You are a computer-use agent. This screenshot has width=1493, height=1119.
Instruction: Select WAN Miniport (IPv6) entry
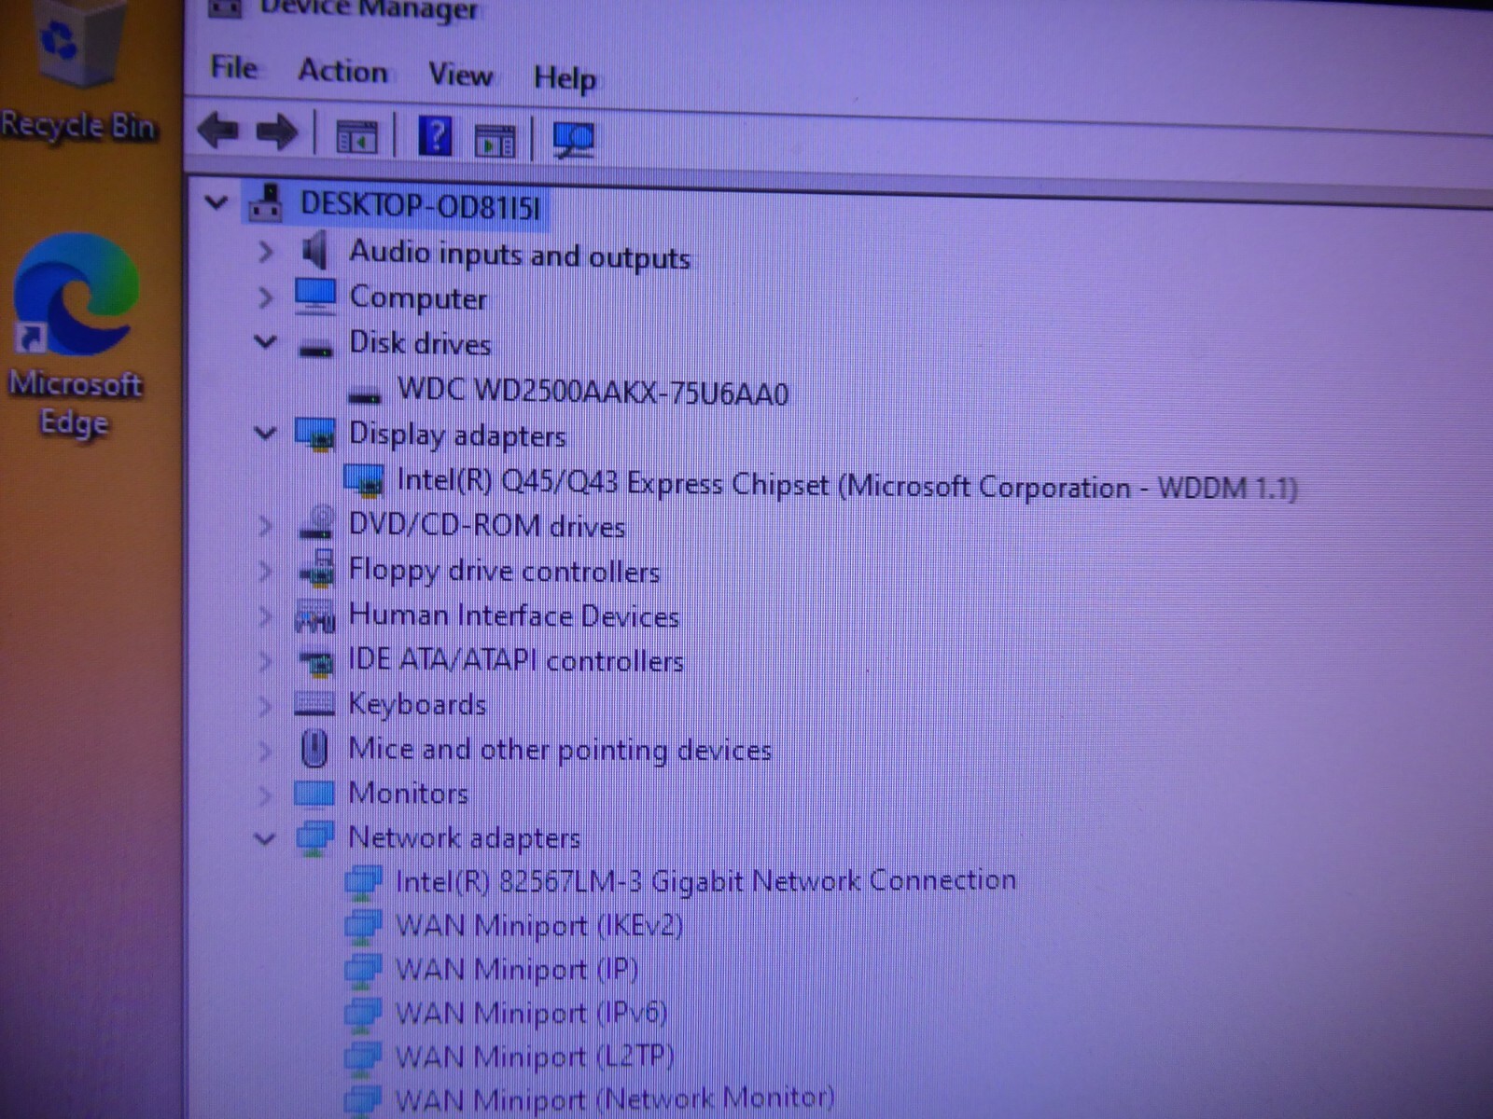[531, 1013]
